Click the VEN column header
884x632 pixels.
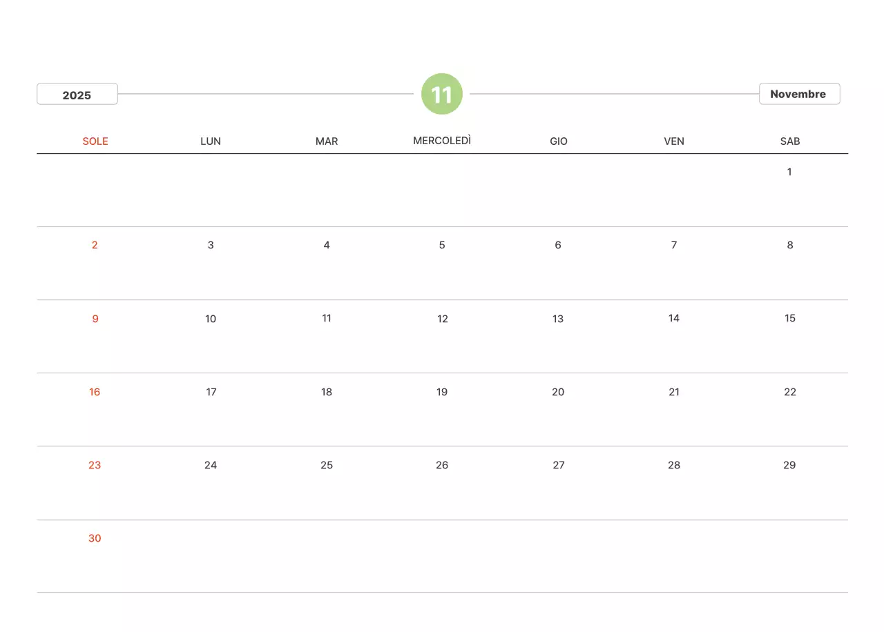674,141
